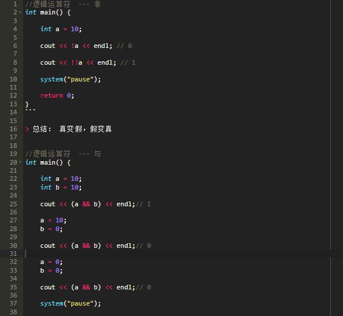Select line number 31 in the gutter
The height and width of the screenshot is (316, 343).
coord(13,254)
